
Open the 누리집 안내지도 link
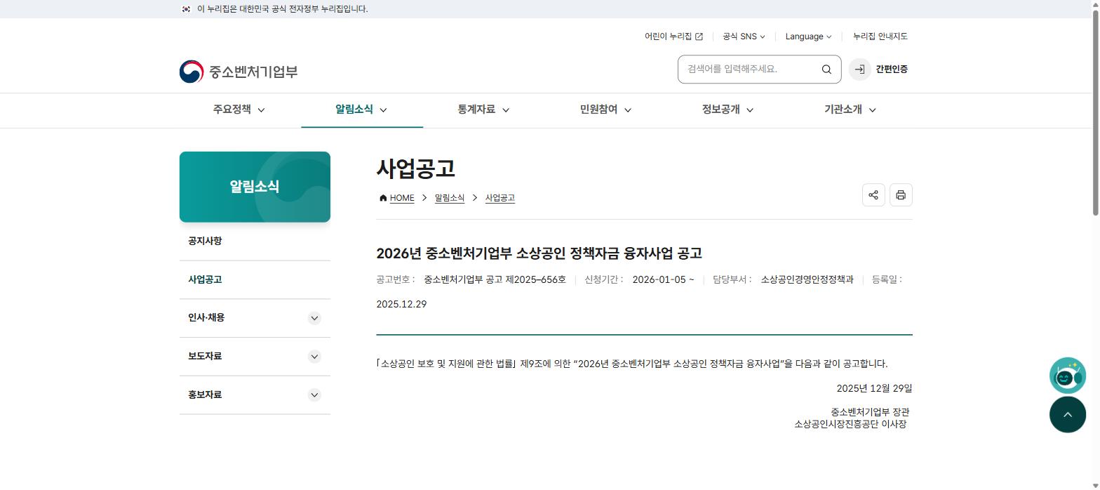pyautogui.click(x=880, y=37)
